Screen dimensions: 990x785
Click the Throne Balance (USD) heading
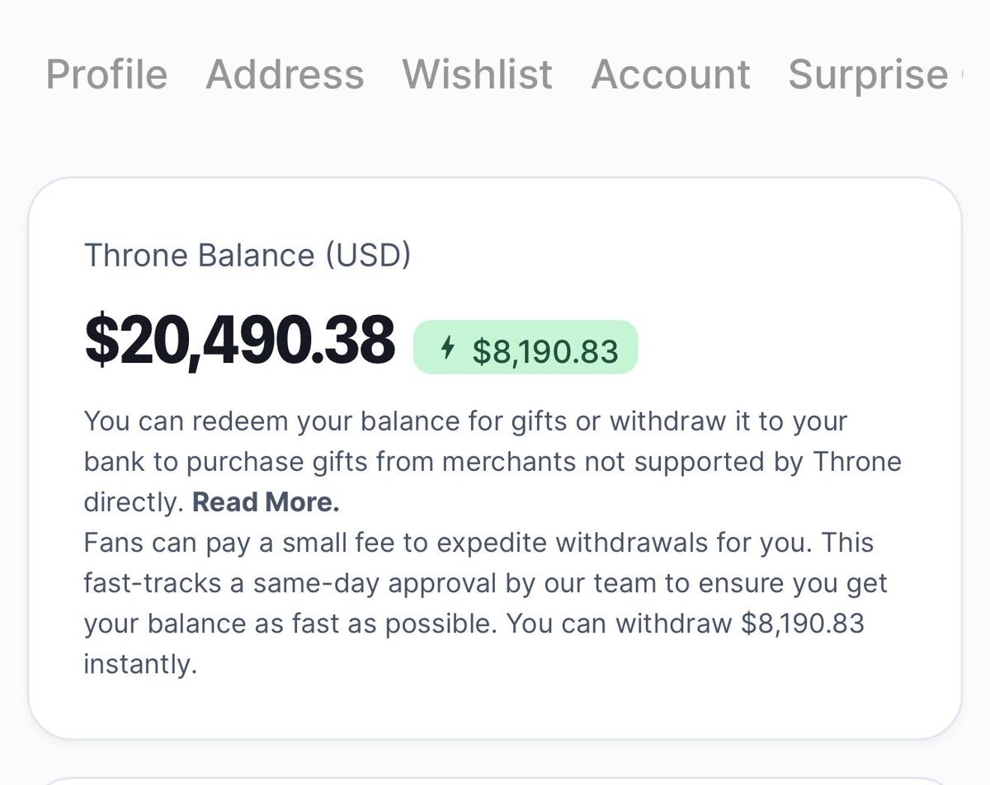pyautogui.click(x=247, y=255)
